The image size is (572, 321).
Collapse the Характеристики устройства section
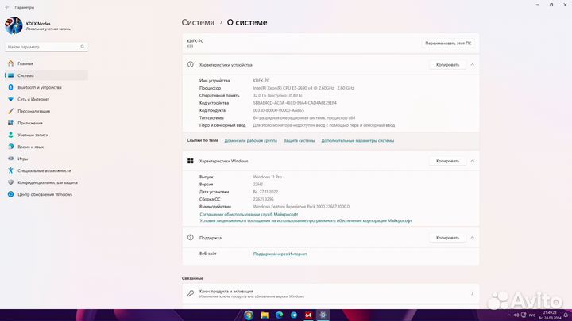(473, 65)
